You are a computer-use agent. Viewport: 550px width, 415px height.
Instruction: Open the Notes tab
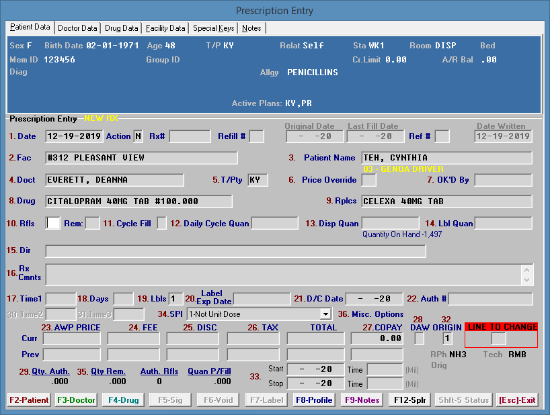(252, 28)
